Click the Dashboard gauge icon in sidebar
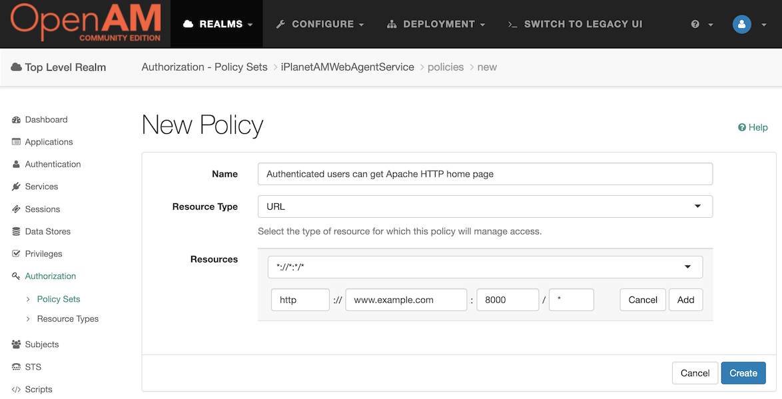782x399 pixels. tap(16, 120)
